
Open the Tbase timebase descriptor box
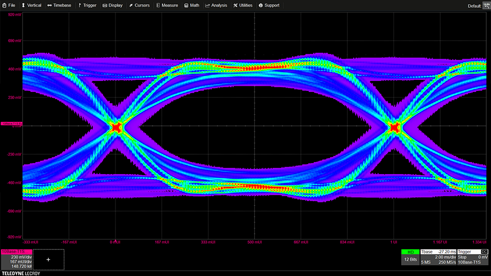coord(438,257)
